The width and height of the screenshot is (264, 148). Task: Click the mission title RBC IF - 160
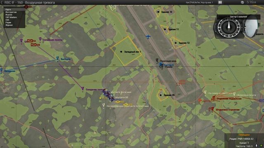[30, 2]
